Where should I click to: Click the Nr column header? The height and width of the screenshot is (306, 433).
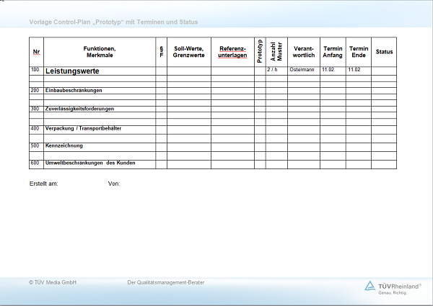click(36, 52)
